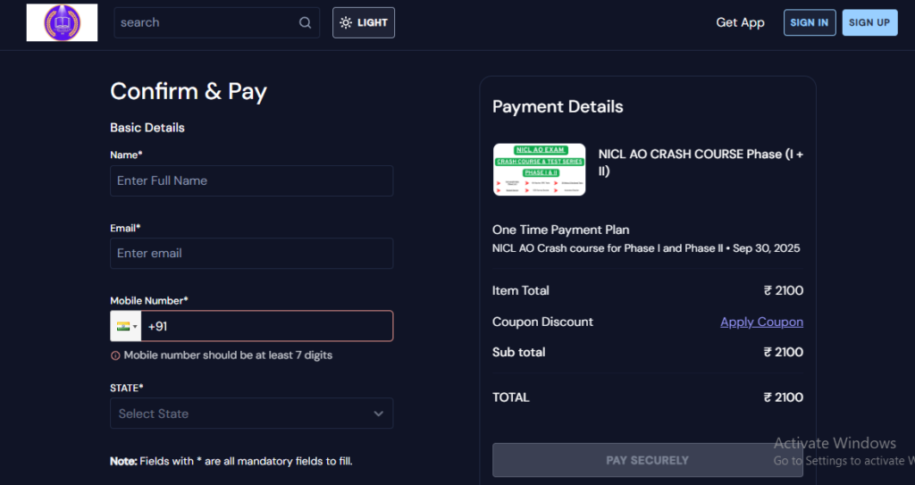Image resolution: width=915 pixels, height=485 pixels.
Task: Focus the Enter email field
Action: [x=251, y=254]
